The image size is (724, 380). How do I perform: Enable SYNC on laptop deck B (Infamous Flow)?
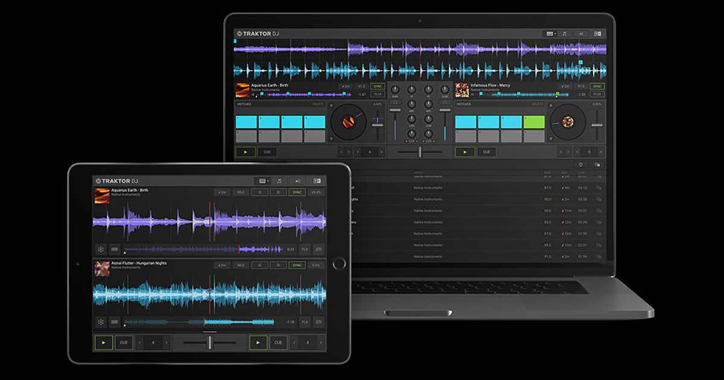[597, 86]
